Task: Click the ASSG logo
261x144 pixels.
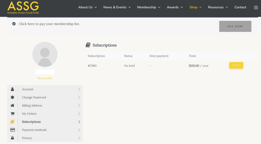Action: coord(23,7)
